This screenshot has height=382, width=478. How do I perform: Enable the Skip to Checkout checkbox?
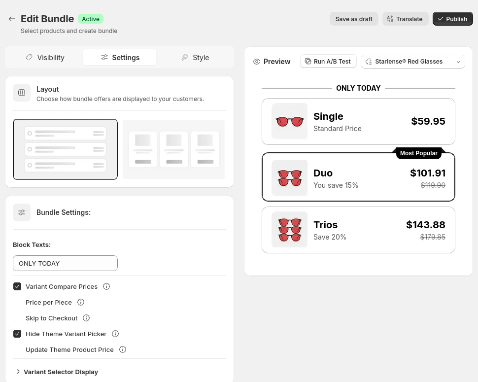[x=17, y=318]
